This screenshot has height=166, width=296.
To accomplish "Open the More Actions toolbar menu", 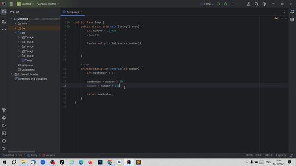I will 232,4.
